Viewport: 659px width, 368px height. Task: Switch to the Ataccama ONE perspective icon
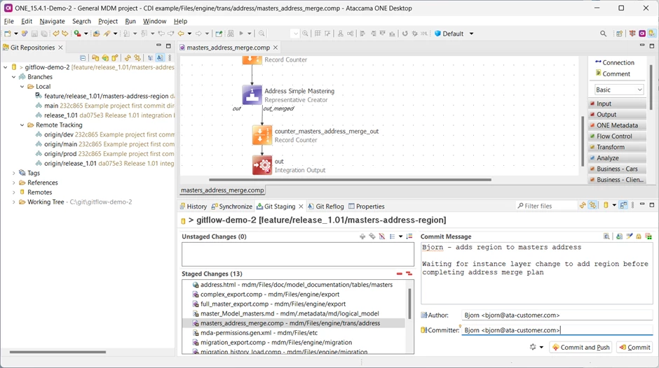point(642,34)
